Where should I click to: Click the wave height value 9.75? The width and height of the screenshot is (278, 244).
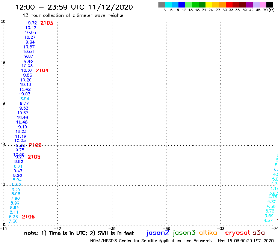[20, 150]
